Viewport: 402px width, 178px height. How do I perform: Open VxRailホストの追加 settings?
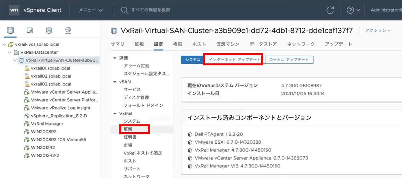click(x=143, y=153)
